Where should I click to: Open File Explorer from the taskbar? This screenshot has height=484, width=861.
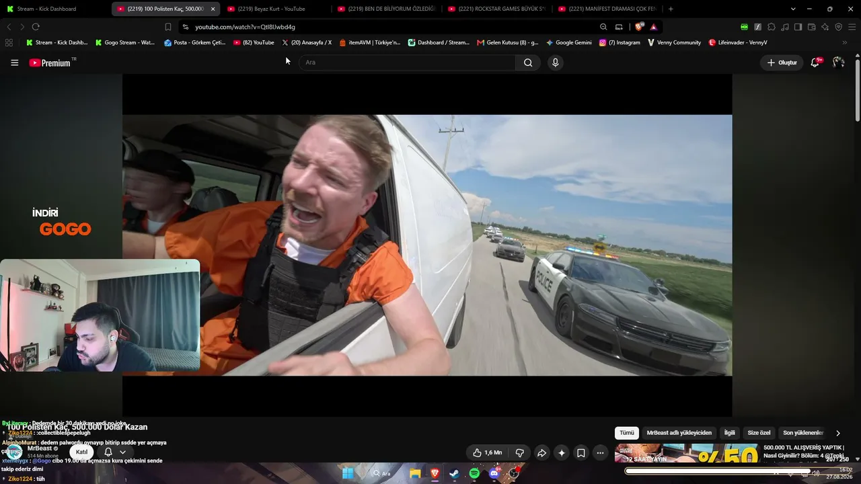(416, 473)
